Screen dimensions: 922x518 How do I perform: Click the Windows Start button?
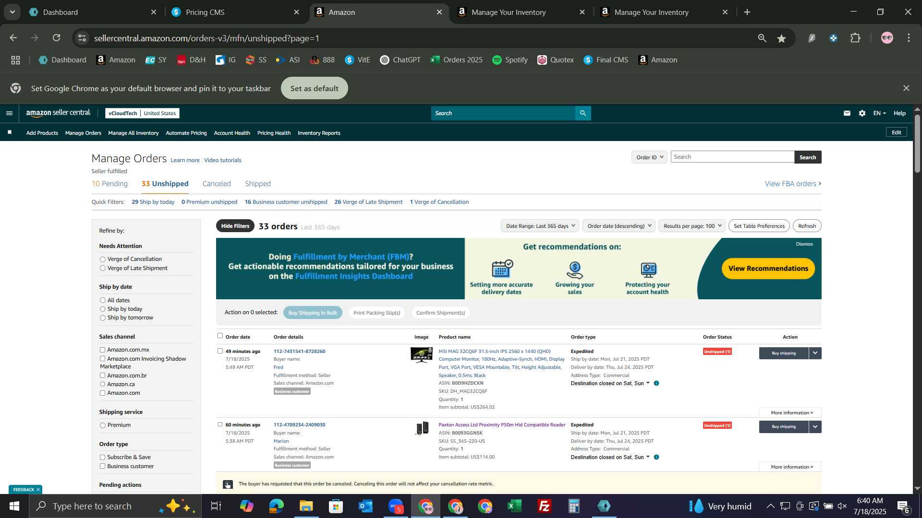point(14,506)
